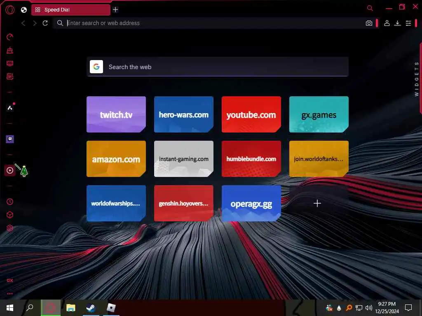Go back with the left arrow
Viewport: 422px width, 316px height.
[x=23, y=23]
